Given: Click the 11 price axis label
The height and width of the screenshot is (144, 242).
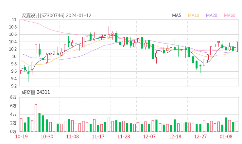Looking at the screenshot, I should 14,20.
